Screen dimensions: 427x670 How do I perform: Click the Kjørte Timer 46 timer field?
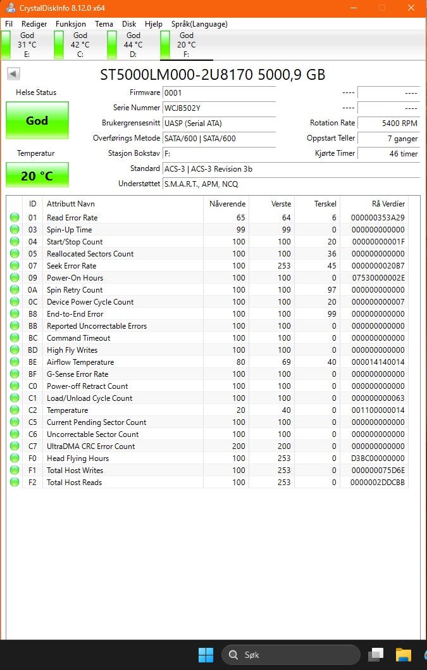(388, 153)
